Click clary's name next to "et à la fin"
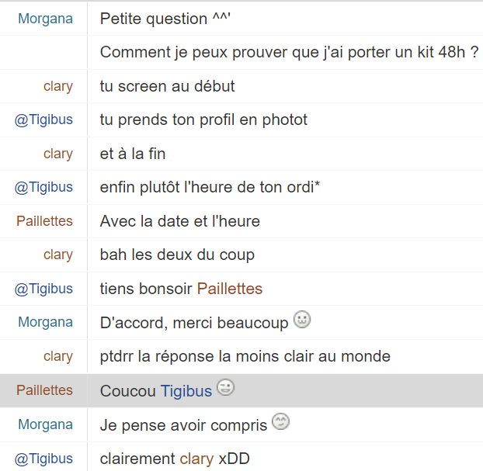483x471 pixels. coord(58,154)
